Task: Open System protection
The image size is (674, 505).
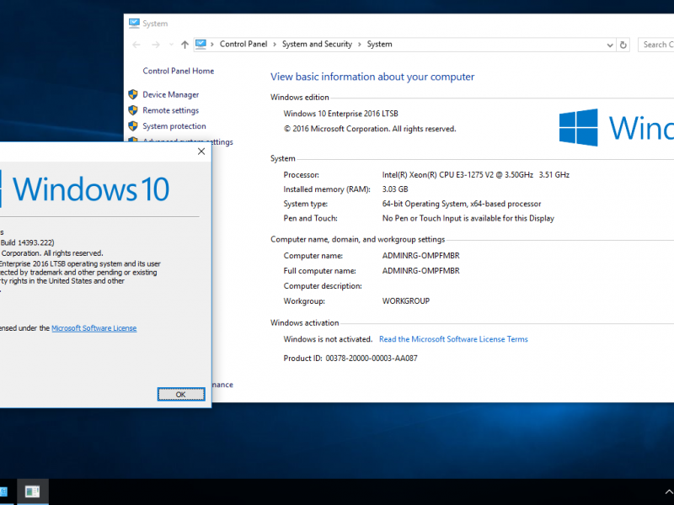Action: 174,125
